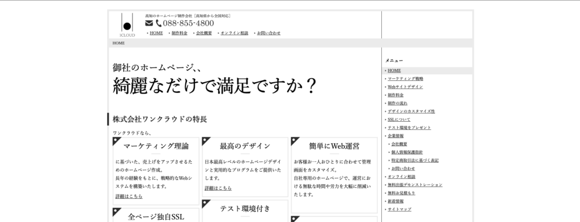Open お問い合わせ in sidebar submenu
Image resolution: width=580 pixels, height=222 pixels.
[x=403, y=168]
